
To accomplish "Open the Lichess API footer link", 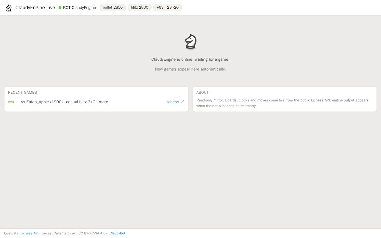I will [29, 233].
